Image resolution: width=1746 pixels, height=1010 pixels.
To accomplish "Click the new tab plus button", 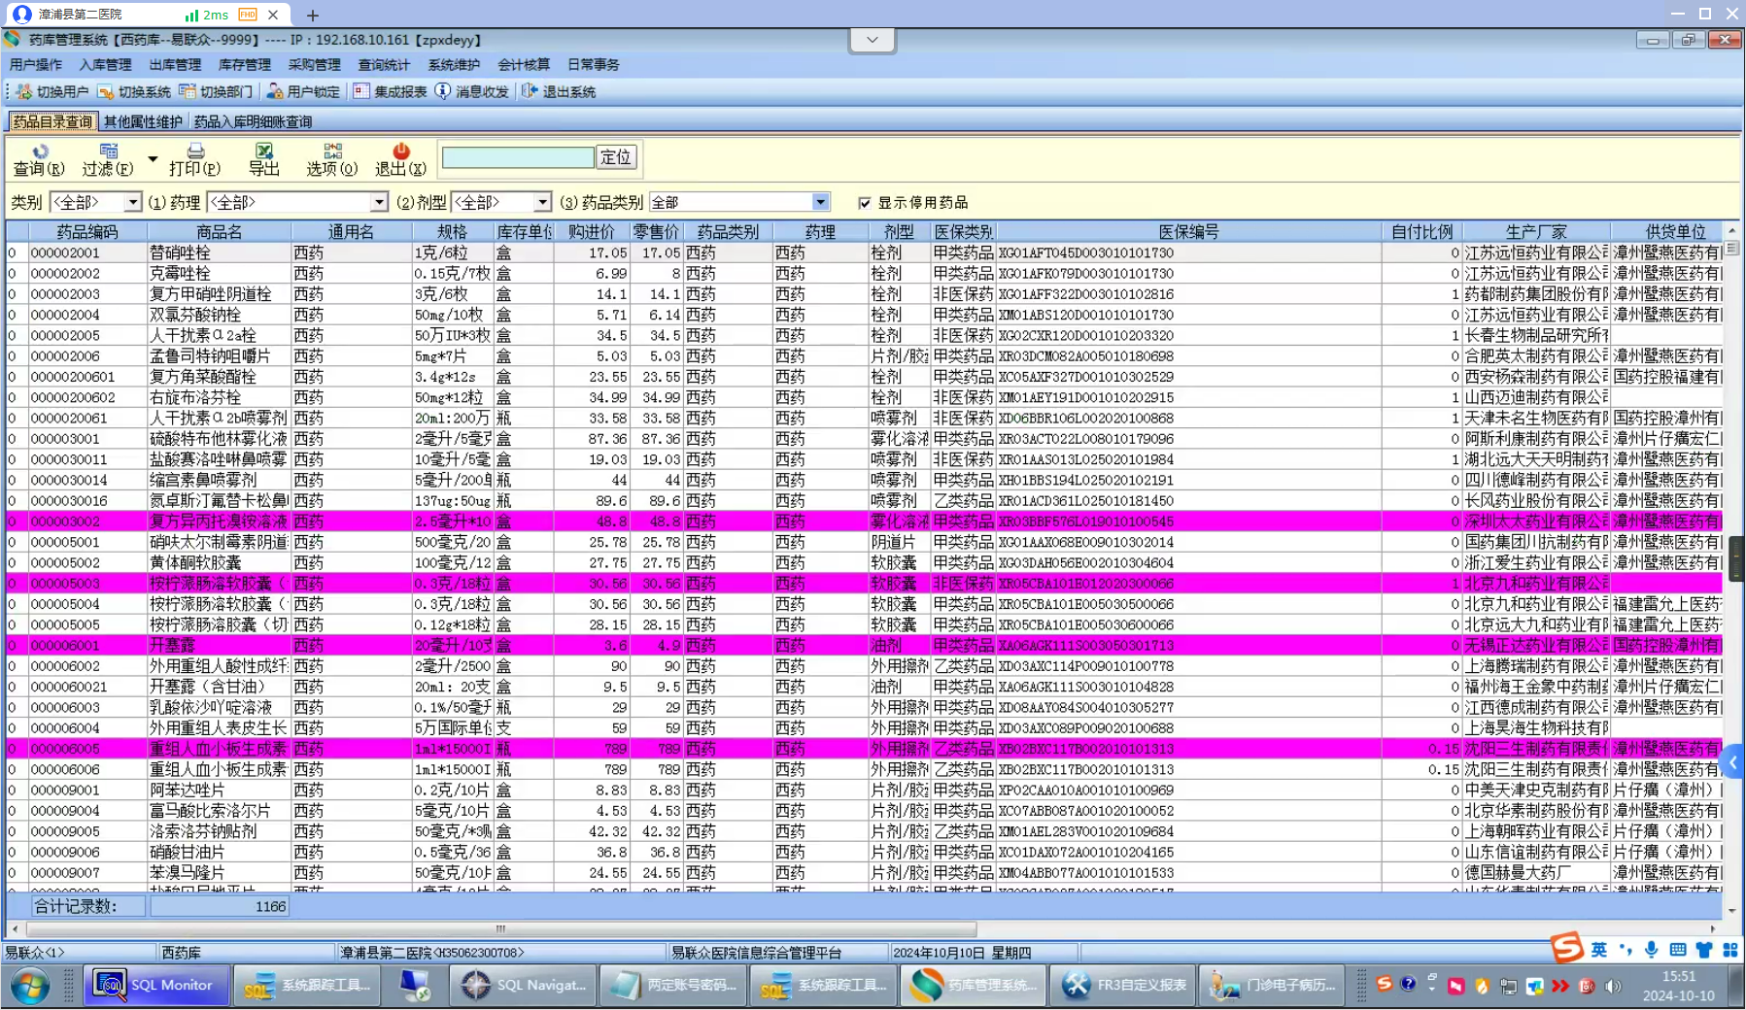I will pyautogui.click(x=312, y=15).
